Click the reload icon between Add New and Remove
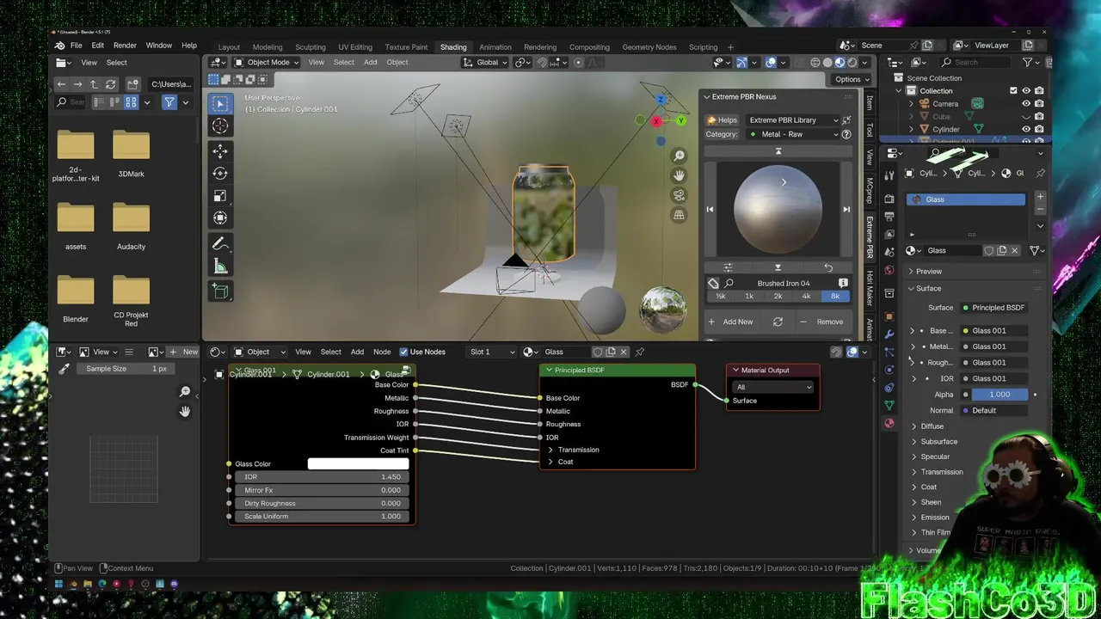The image size is (1101, 619). click(x=778, y=322)
